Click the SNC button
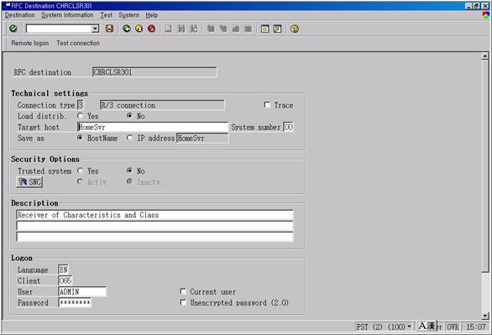 [29, 182]
